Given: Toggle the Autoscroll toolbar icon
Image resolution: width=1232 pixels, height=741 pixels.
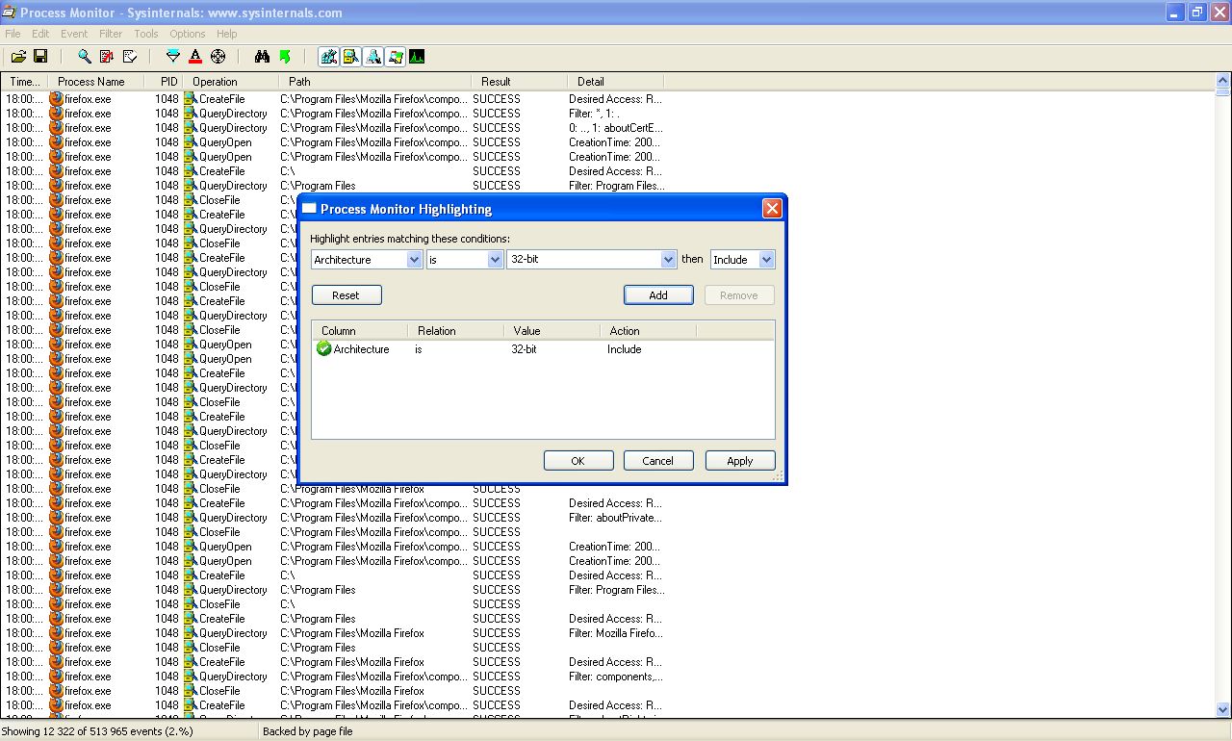Looking at the screenshot, I should click(107, 57).
